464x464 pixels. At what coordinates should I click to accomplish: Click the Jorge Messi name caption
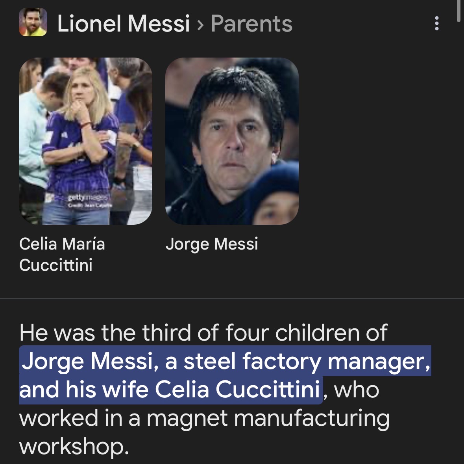coord(212,244)
